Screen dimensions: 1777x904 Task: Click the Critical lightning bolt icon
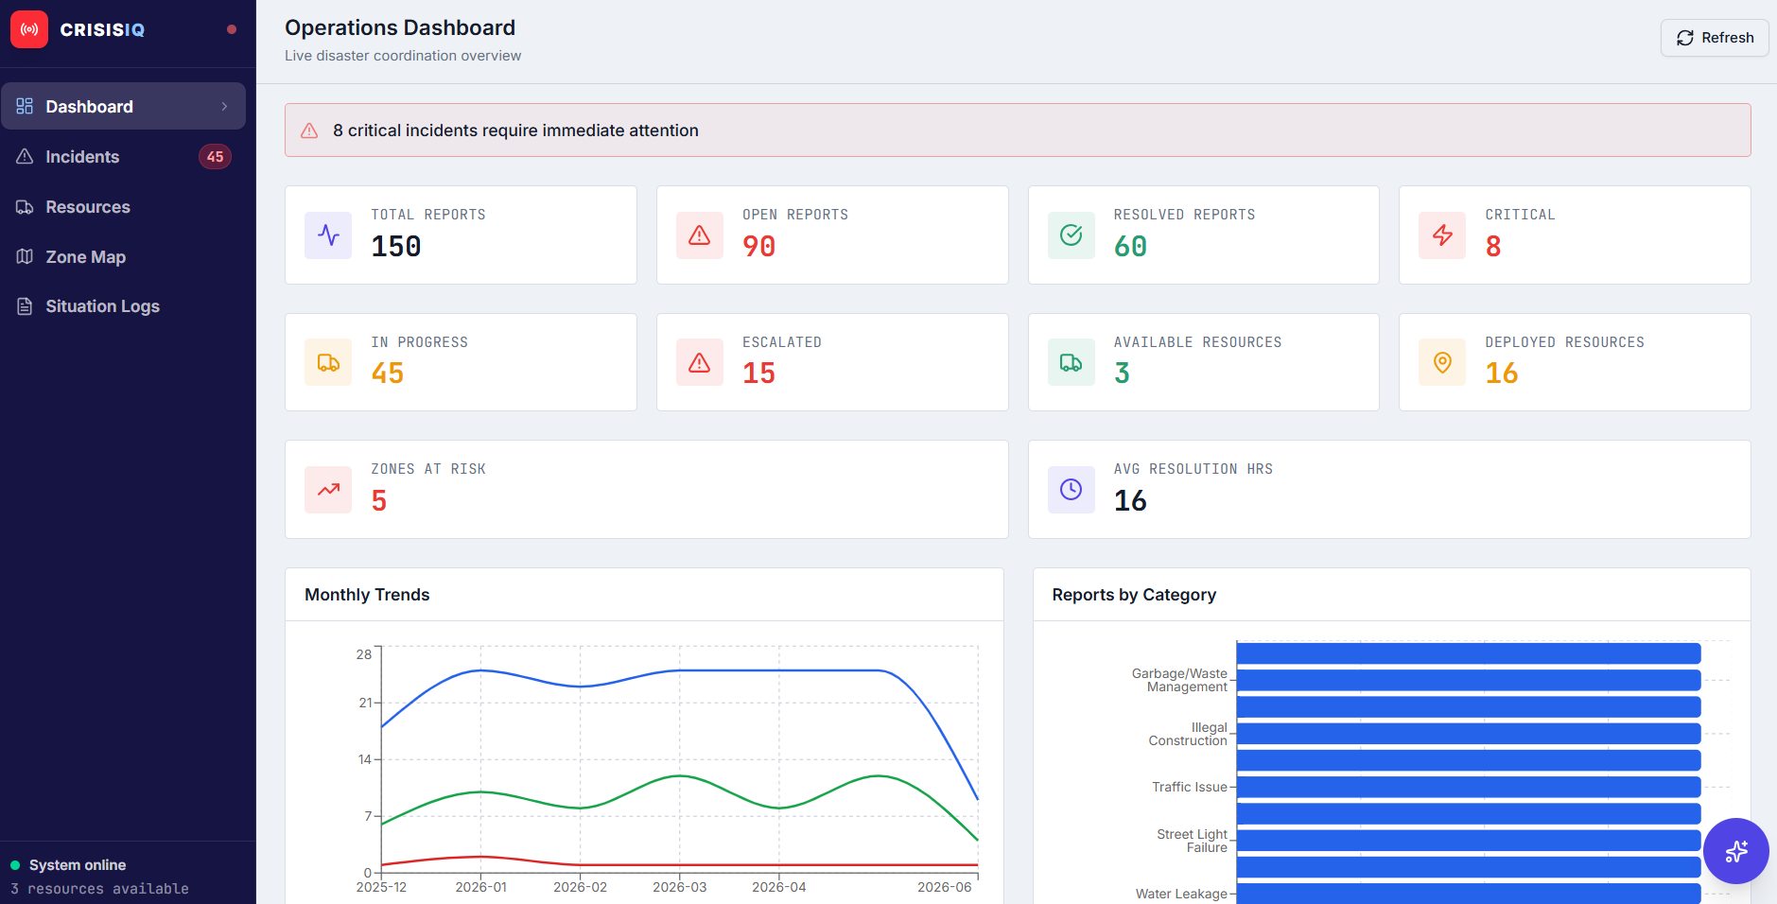(1442, 235)
